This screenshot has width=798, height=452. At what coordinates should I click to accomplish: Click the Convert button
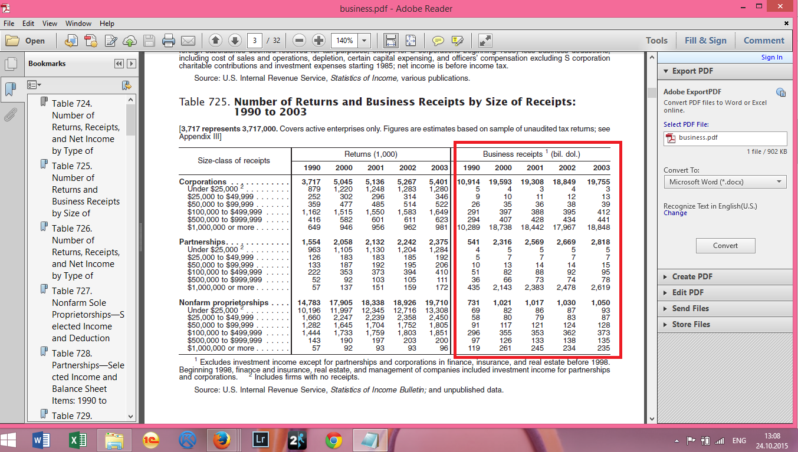tap(725, 246)
